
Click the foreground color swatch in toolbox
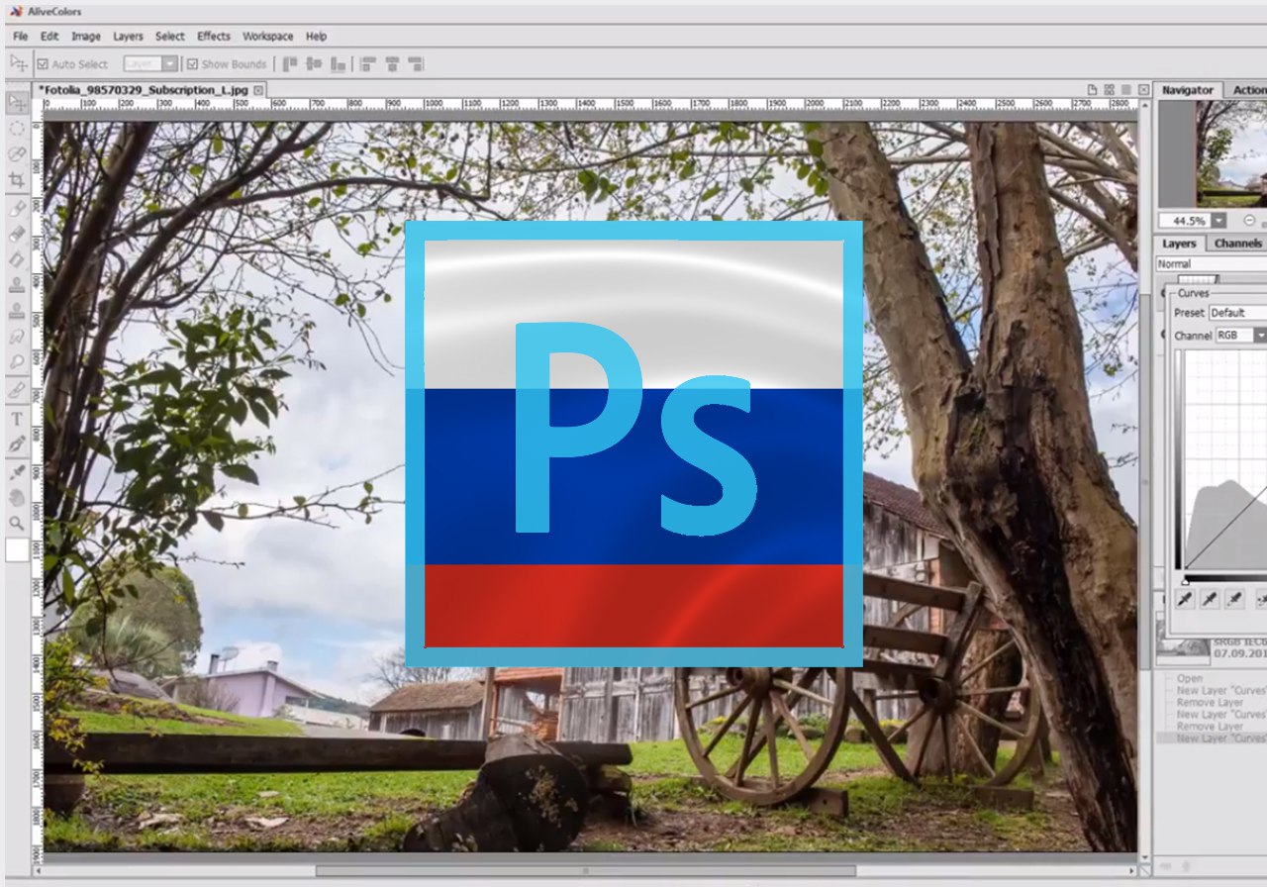[x=17, y=549]
